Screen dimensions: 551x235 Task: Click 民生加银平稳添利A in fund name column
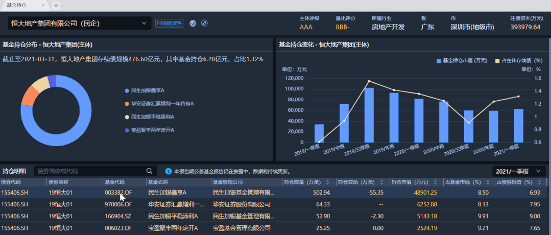pyautogui.click(x=173, y=216)
